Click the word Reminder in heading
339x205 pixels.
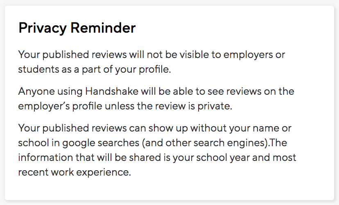click(x=103, y=28)
